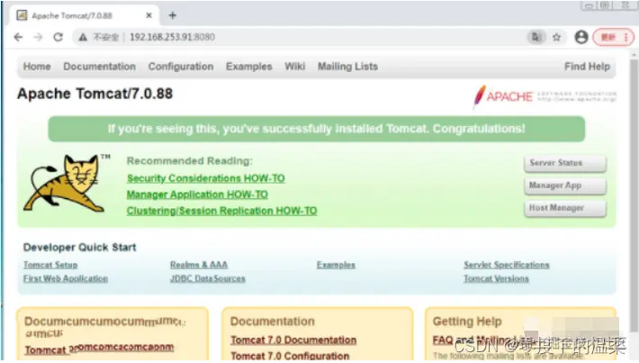Open the JDBC DataSources link

click(208, 278)
